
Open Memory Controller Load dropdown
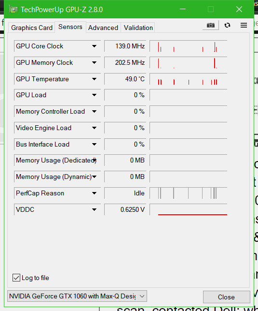click(95, 111)
